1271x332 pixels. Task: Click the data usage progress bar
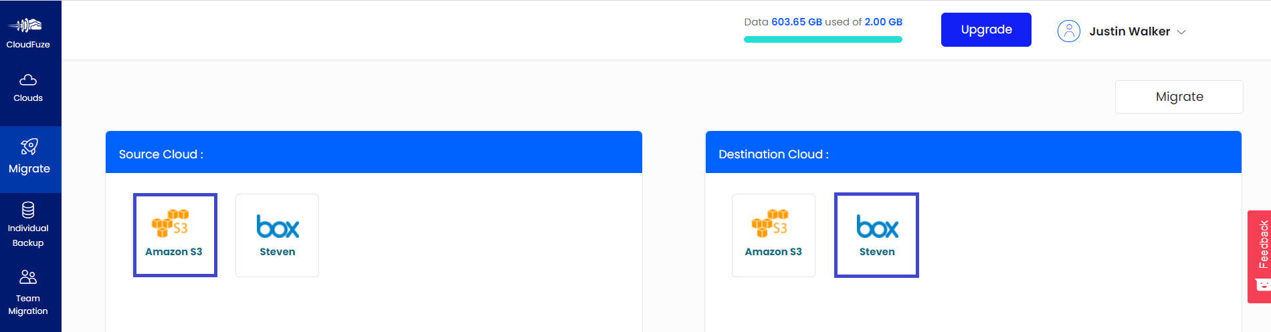point(823,39)
